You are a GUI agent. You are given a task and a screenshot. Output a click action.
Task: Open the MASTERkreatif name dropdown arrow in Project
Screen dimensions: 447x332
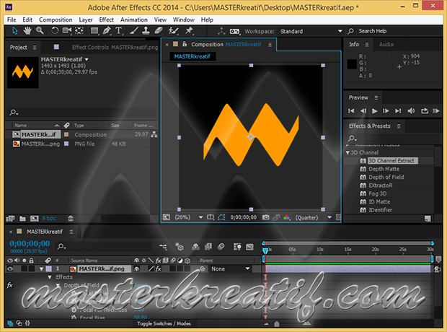[87, 59]
